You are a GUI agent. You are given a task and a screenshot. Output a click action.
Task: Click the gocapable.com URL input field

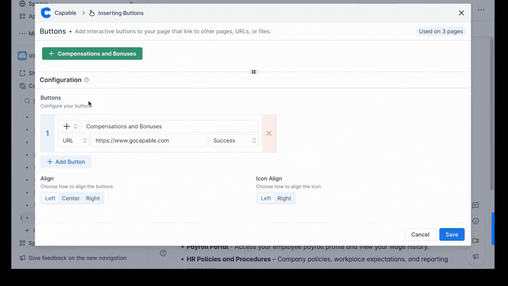[x=148, y=140]
